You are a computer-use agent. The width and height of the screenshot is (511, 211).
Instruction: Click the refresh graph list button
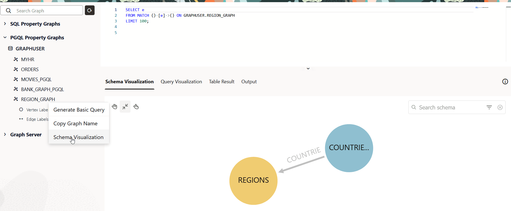click(x=90, y=11)
